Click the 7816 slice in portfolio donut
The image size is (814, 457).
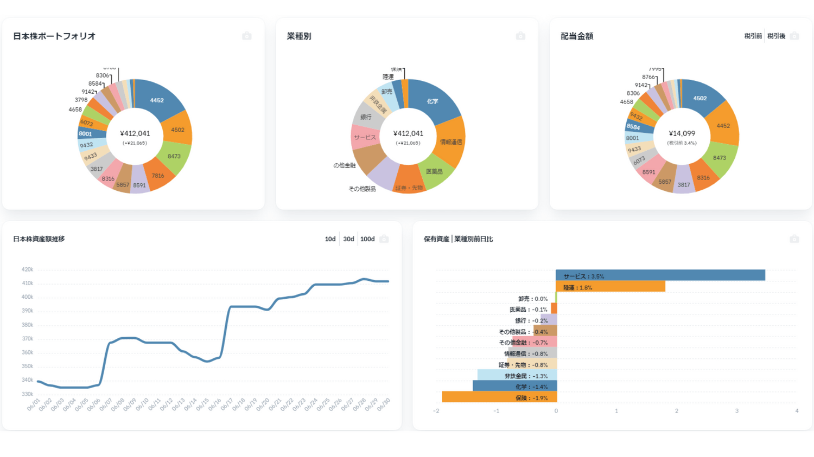pos(159,175)
